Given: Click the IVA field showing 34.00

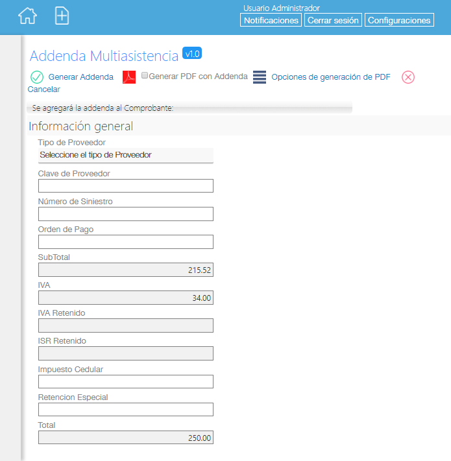Looking at the screenshot, I should tap(126, 298).
